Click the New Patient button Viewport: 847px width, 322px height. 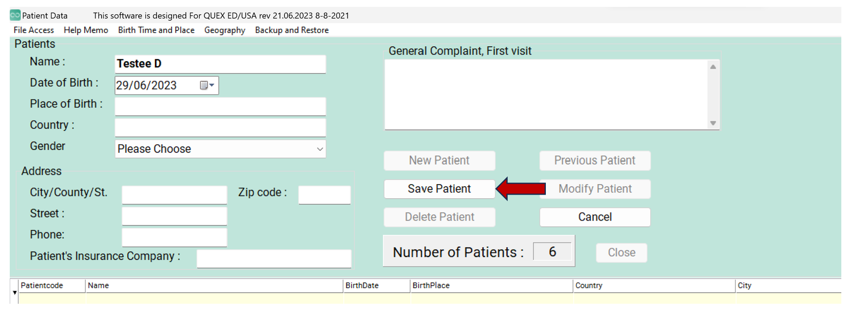439,161
